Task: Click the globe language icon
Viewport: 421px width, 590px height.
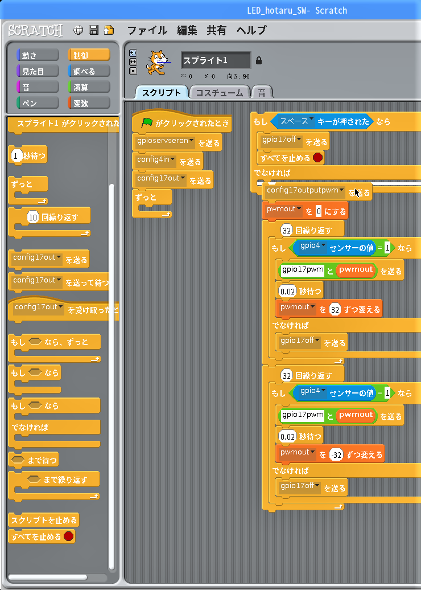Action: 79,30
